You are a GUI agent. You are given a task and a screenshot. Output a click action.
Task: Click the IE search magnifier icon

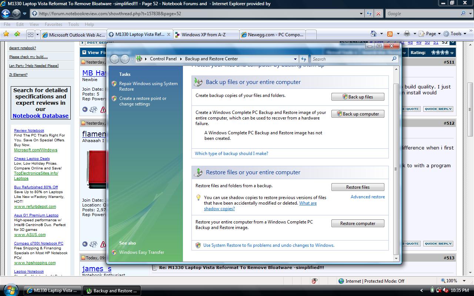point(463,13)
